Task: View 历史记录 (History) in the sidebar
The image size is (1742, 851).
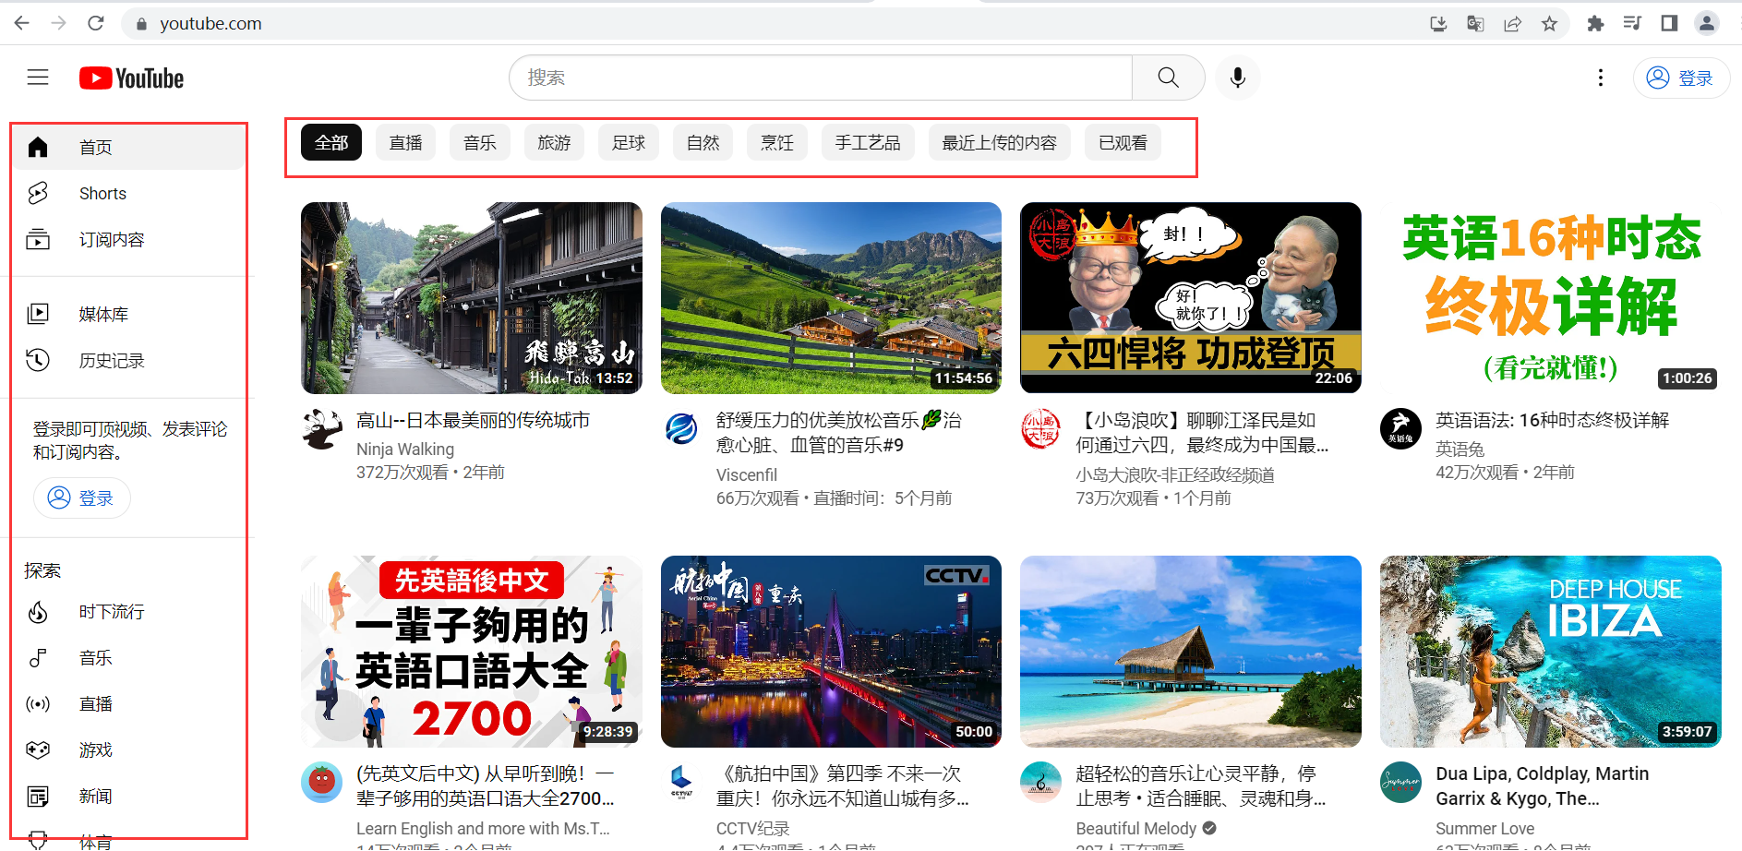Action: tap(111, 360)
